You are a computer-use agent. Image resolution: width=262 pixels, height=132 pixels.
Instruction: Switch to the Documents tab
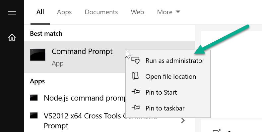[x=101, y=12]
